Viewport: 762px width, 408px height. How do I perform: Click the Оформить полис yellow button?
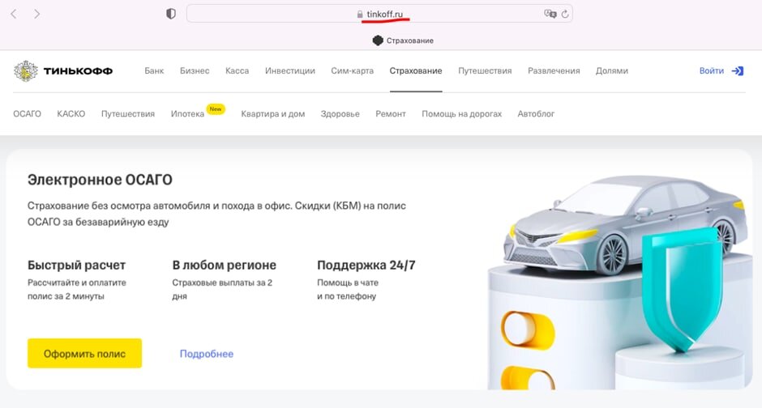(x=84, y=353)
